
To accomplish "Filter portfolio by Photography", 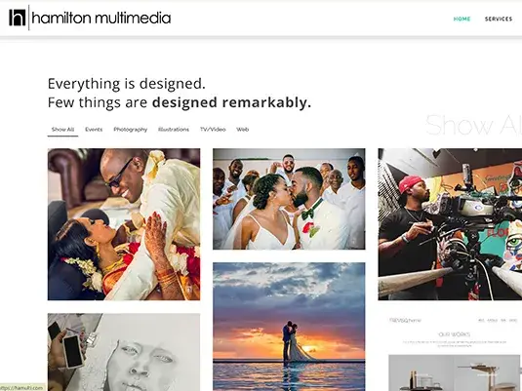I will point(130,130).
